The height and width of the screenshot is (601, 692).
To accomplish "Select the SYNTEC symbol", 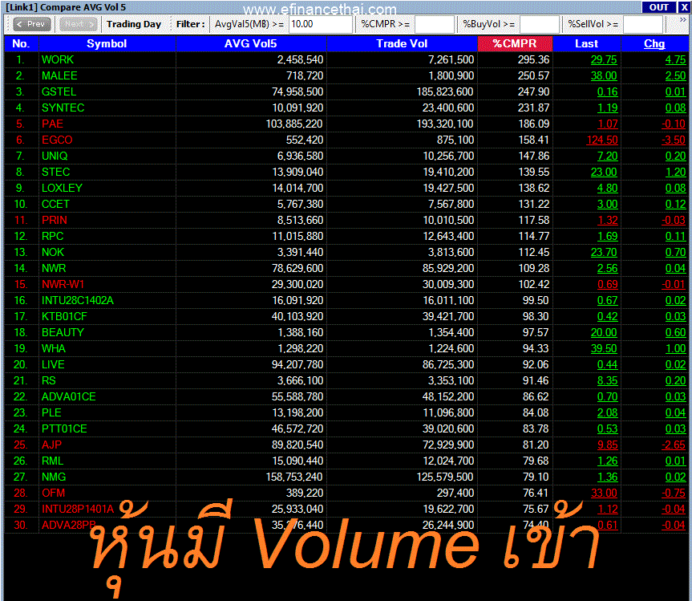I will (63, 108).
